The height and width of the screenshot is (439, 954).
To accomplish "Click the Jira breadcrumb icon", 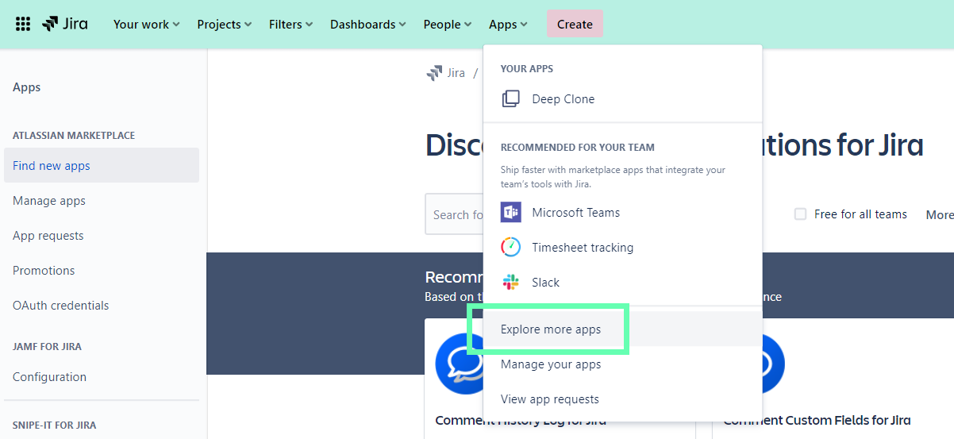I will tap(434, 73).
